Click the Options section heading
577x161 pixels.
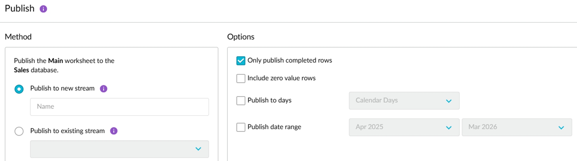[241, 37]
